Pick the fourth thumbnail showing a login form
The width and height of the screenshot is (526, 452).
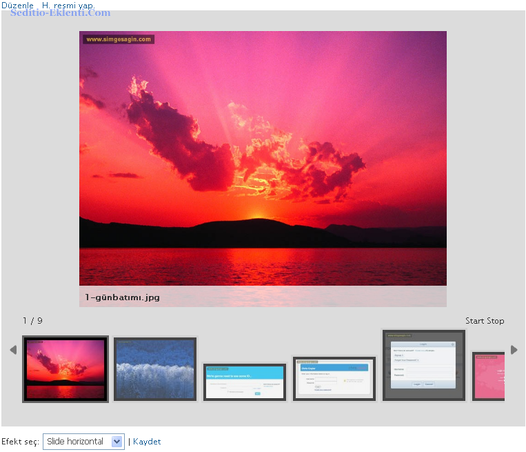coord(334,378)
